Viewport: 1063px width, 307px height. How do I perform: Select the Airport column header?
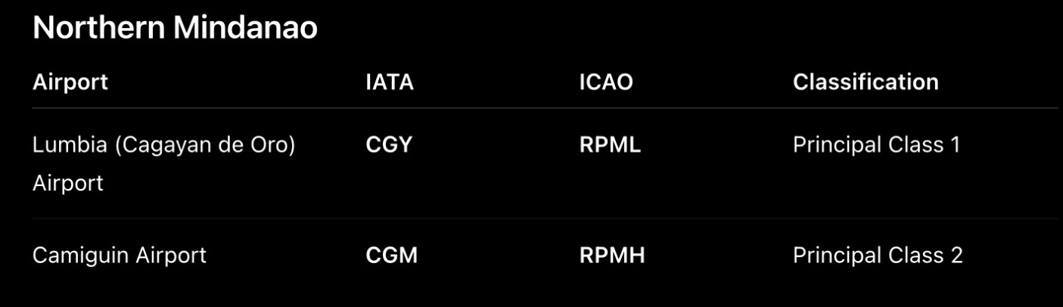coord(70,82)
